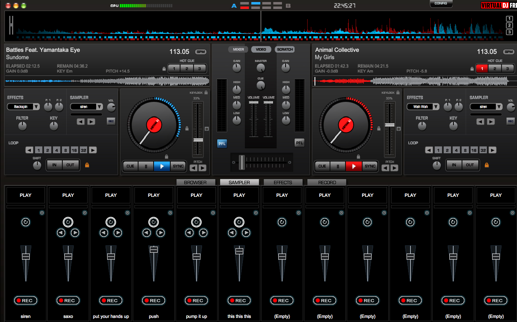Click the hot cue lock icon on left deck
This screenshot has width=517, height=322.
164,69
